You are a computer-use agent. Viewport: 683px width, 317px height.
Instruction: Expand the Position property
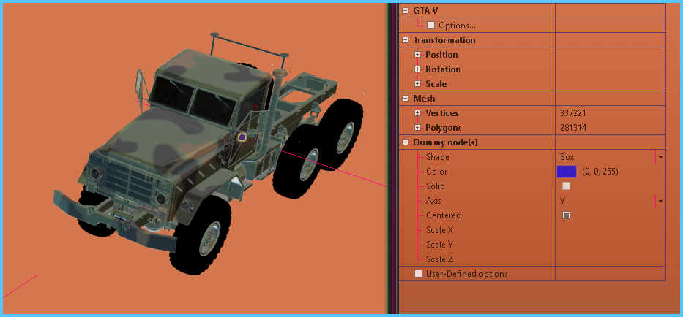pyautogui.click(x=417, y=55)
